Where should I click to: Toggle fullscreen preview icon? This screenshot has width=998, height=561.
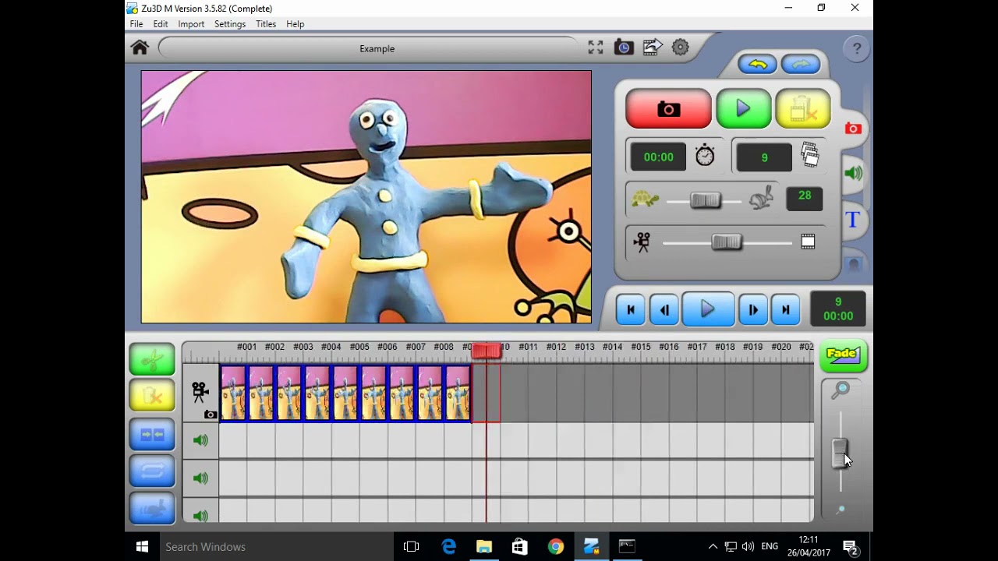click(596, 48)
